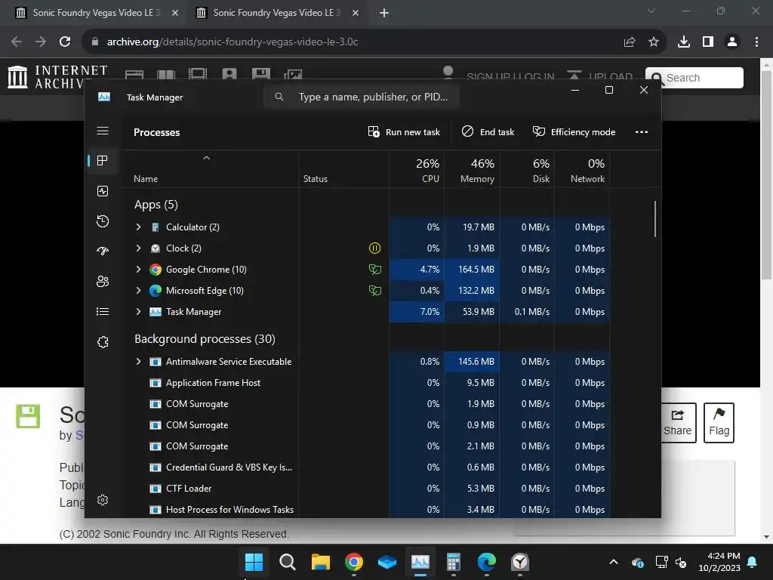
Task: Open Microsoft Edge from the taskbar
Action: click(487, 562)
